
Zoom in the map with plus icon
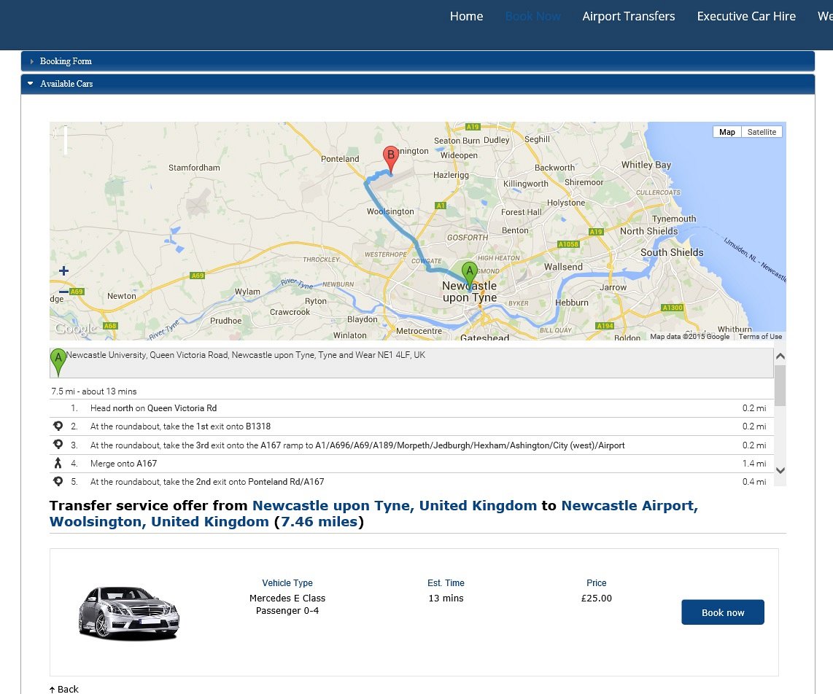(63, 270)
